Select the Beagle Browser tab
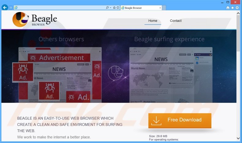Image resolution: width=242 pixels, height=143 pixels. (x=141, y=8)
